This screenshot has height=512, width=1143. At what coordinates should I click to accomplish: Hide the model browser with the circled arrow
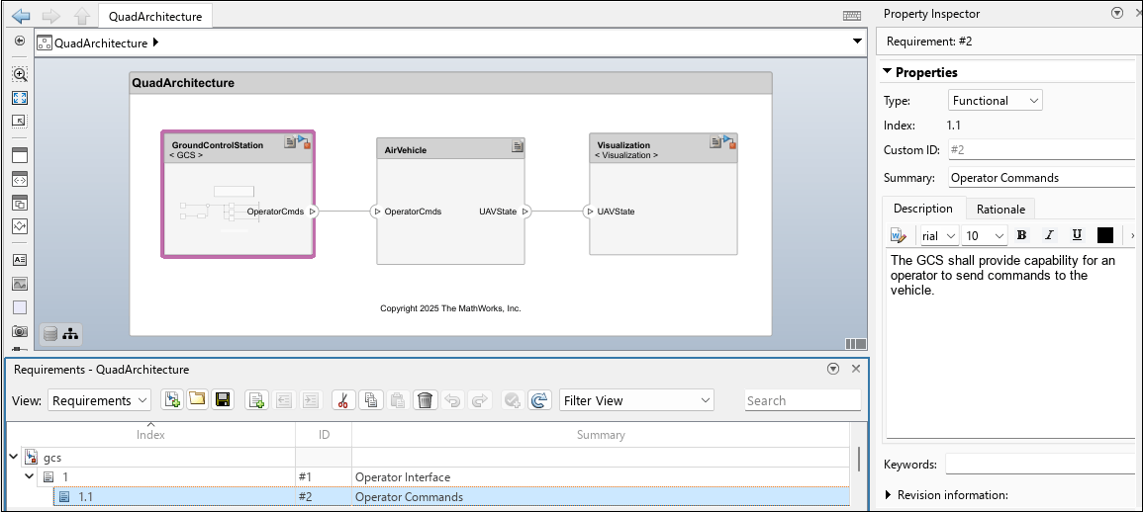tap(21, 41)
